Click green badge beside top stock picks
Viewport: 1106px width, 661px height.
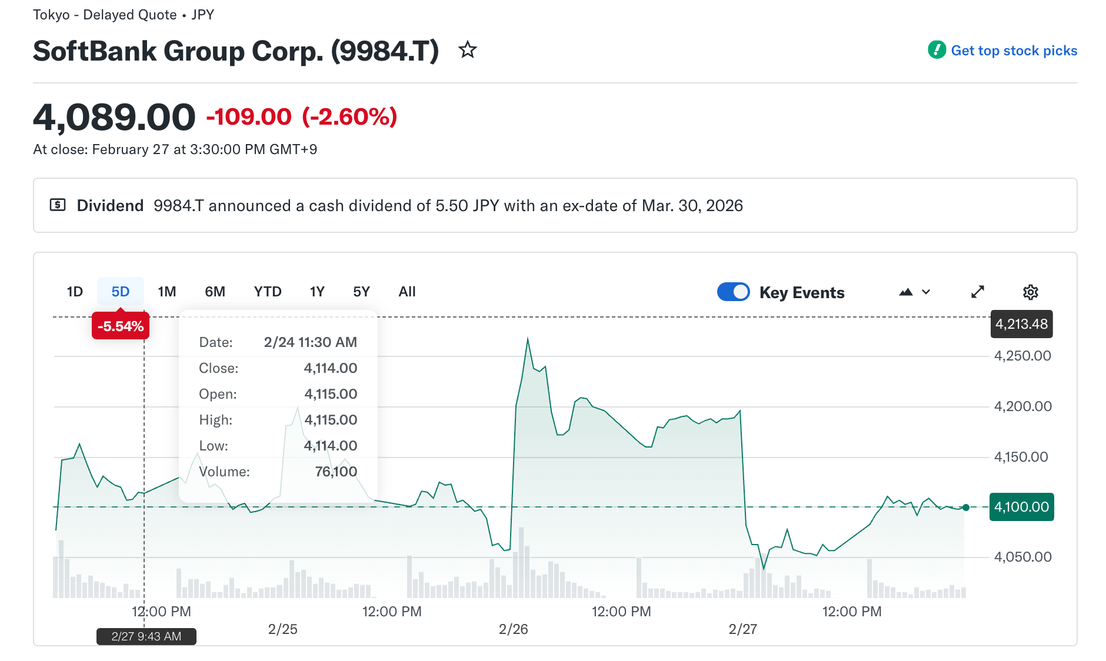937,50
